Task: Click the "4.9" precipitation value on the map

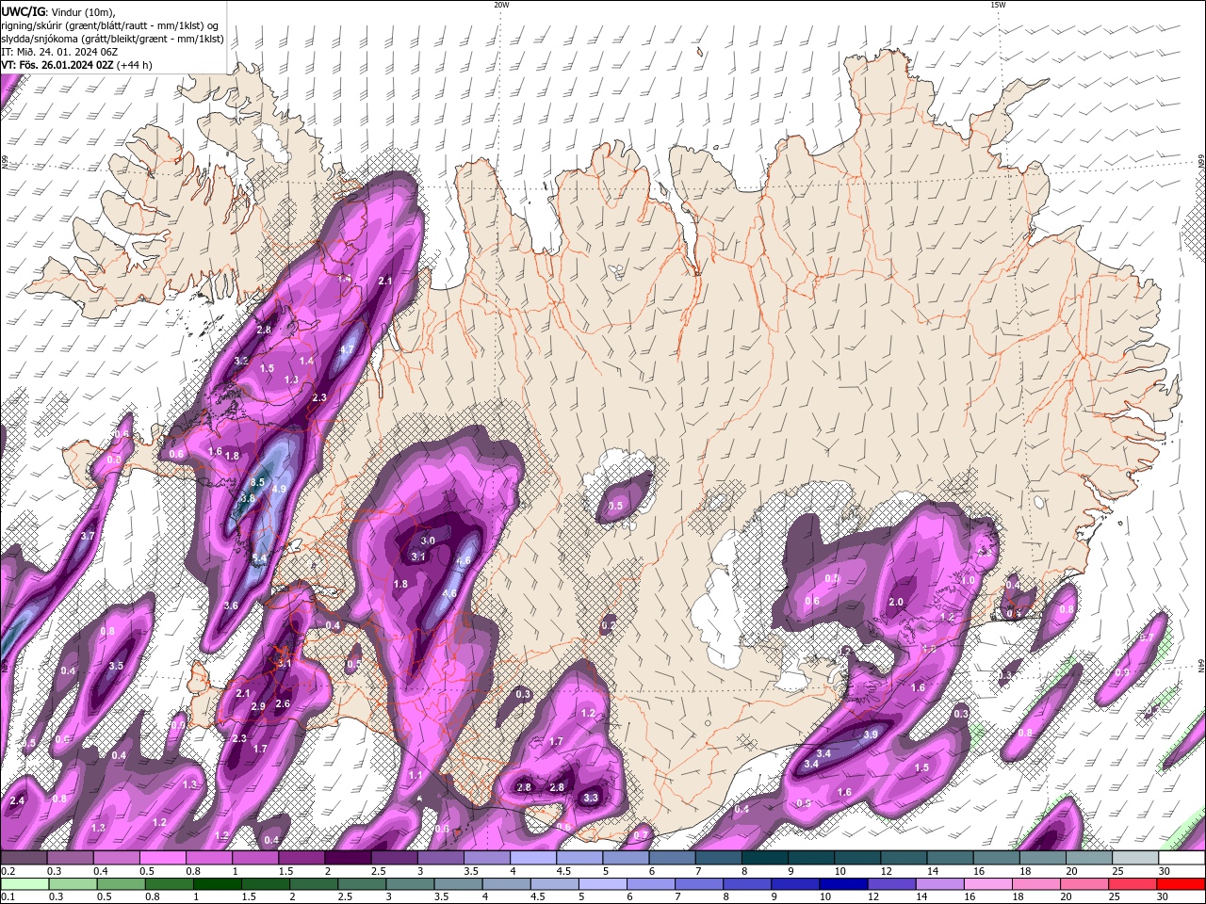Action: pos(279,489)
